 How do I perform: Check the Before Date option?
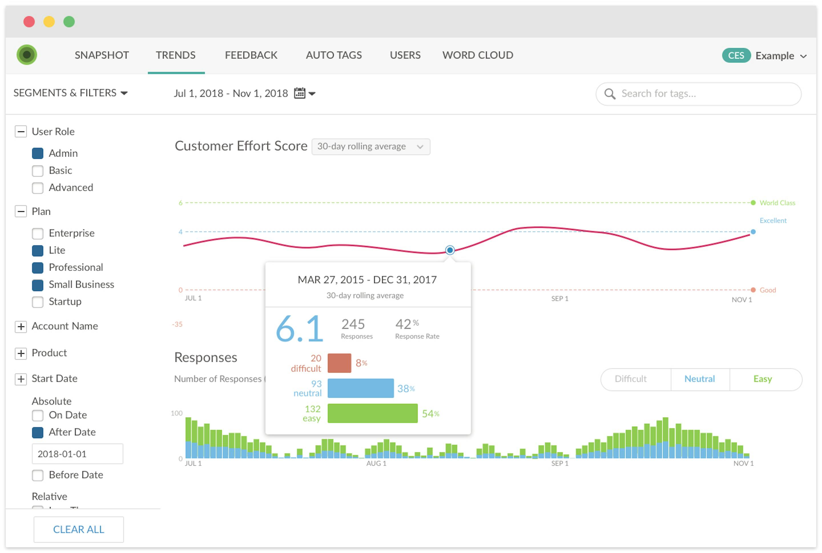(38, 475)
